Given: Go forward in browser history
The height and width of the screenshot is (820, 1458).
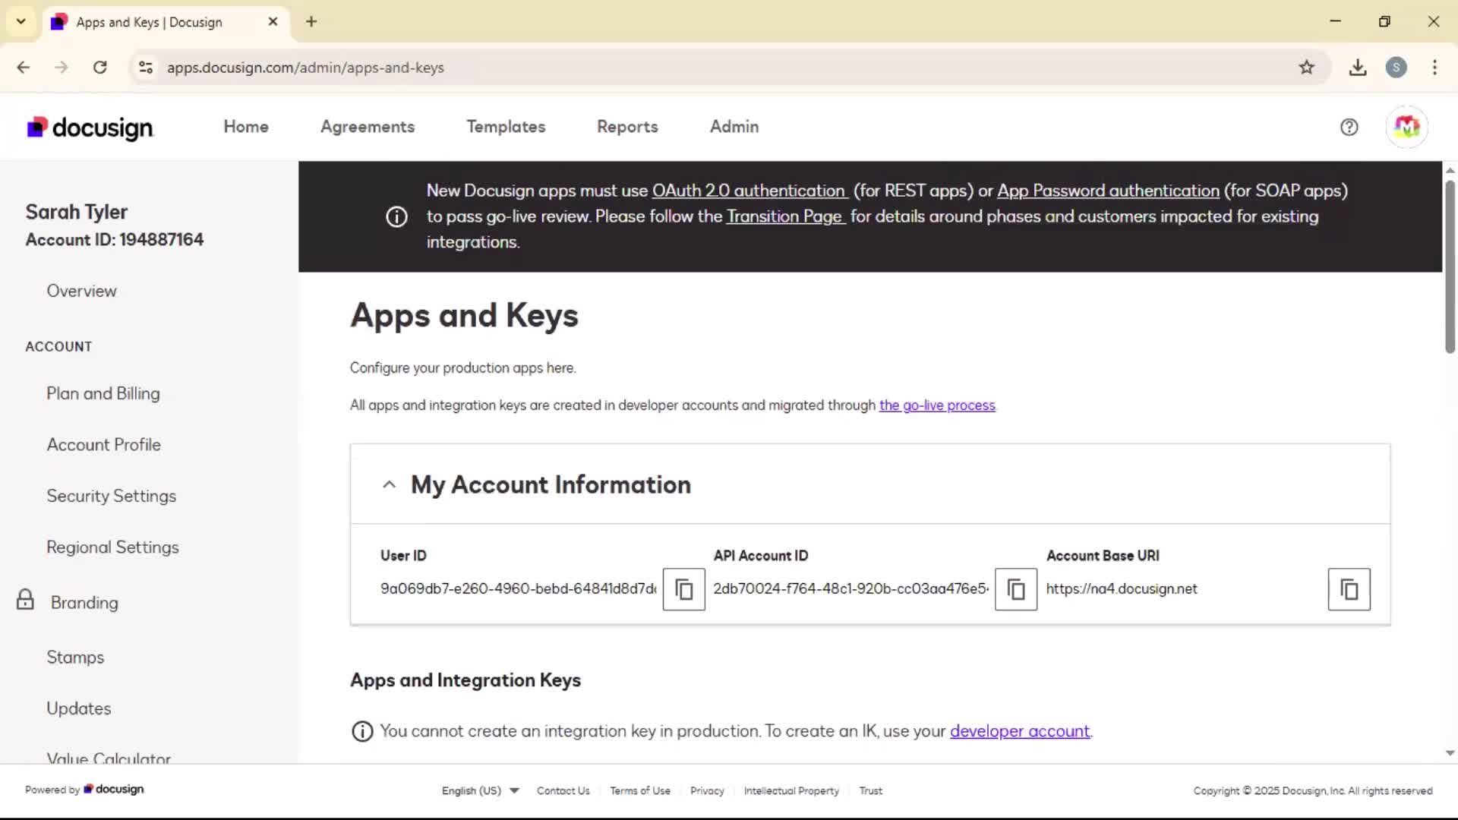Looking at the screenshot, I should (x=62, y=68).
